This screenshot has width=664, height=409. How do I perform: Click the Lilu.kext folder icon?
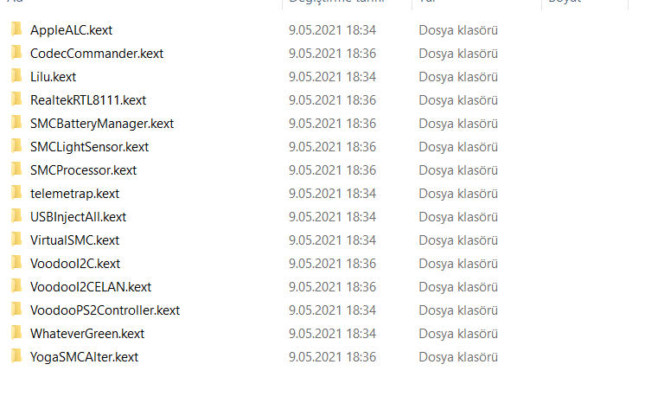(16, 76)
